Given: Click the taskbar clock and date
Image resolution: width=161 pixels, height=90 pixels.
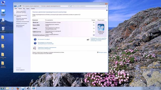Looking at the screenshot, I should 157,88.
